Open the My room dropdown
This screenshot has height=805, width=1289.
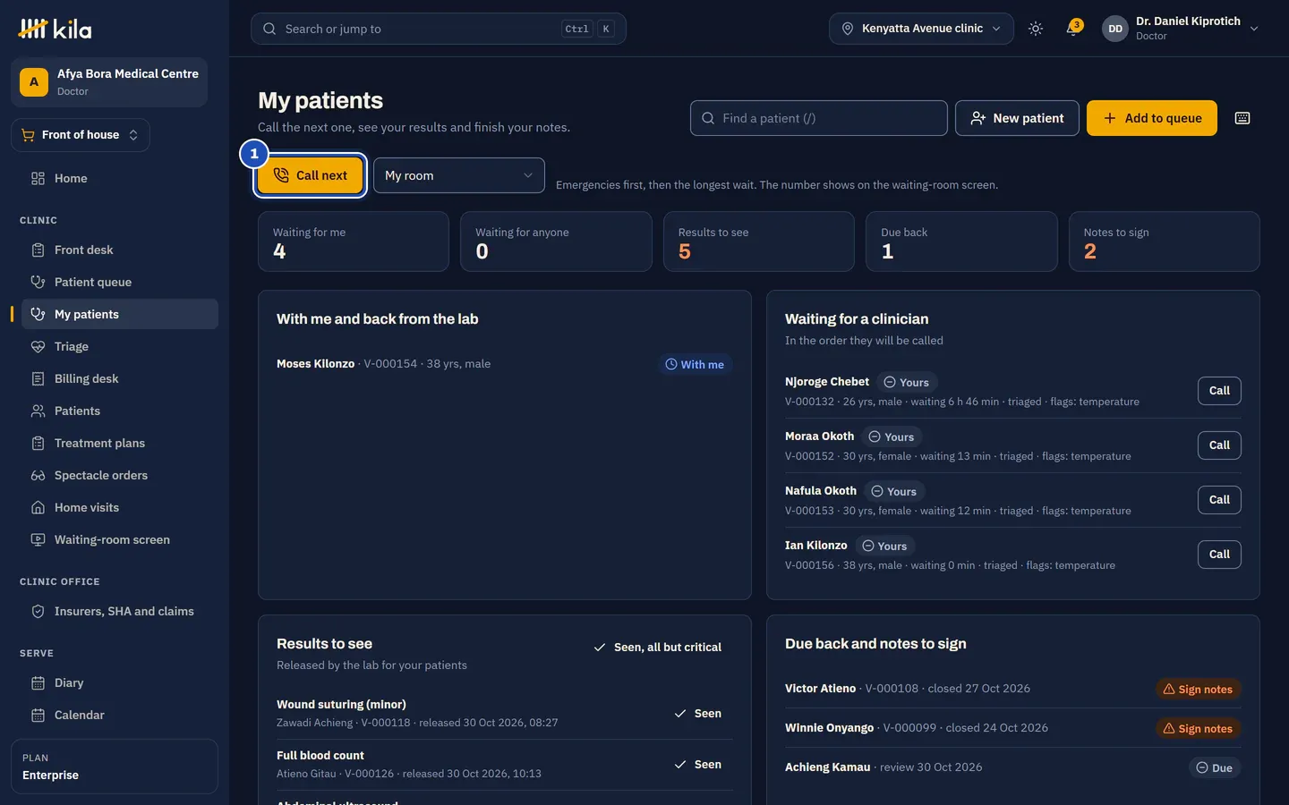point(459,175)
